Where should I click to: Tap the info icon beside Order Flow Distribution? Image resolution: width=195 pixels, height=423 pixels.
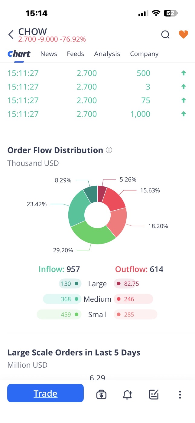pos(109,150)
